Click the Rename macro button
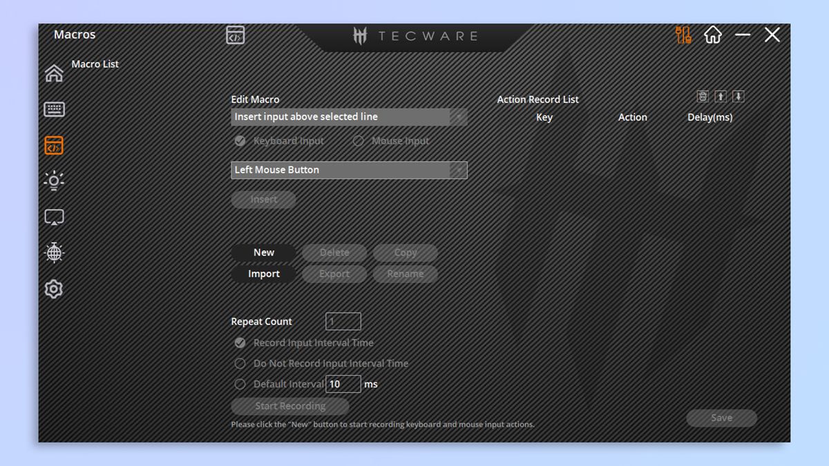The image size is (829, 466). [406, 274]
